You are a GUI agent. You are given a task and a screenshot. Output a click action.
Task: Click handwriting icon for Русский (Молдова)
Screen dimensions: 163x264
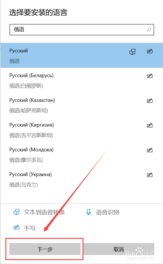(x=150, y=150)
